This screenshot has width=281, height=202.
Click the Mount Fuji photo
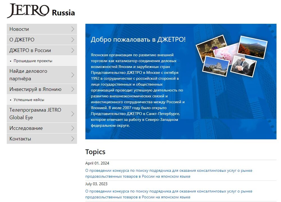point(252,47)
